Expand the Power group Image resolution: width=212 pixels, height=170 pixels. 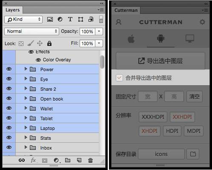pos(26,69)
